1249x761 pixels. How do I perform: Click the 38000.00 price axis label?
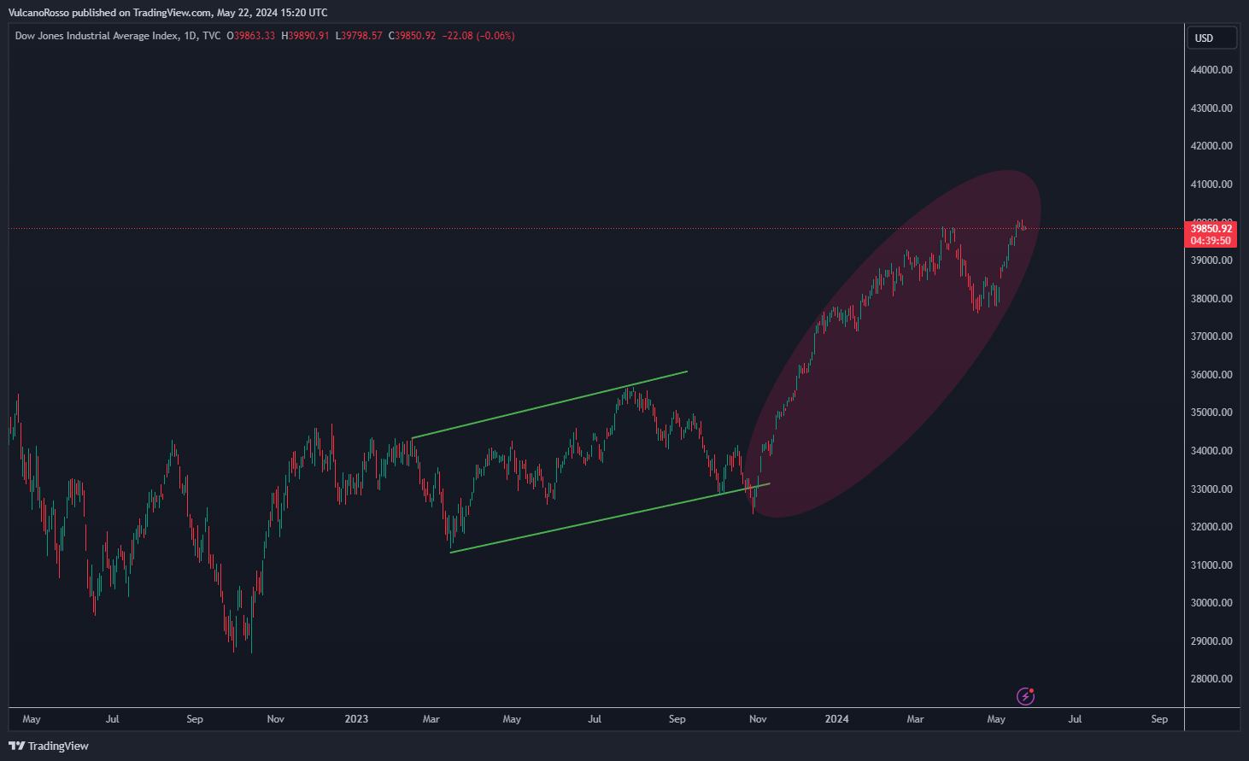[x=1211, y=299]
